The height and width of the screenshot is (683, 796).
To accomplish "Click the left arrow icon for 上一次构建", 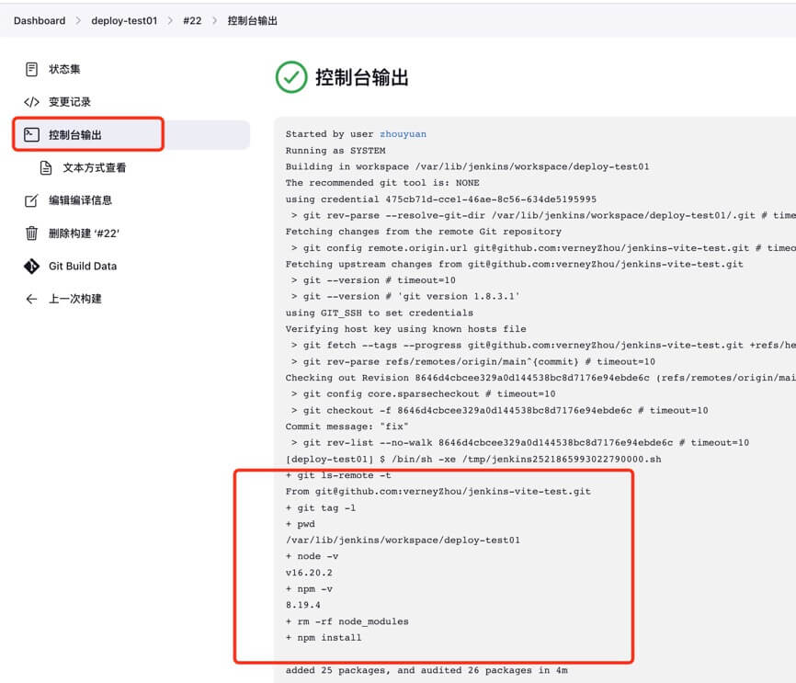I will click(31, 299).
